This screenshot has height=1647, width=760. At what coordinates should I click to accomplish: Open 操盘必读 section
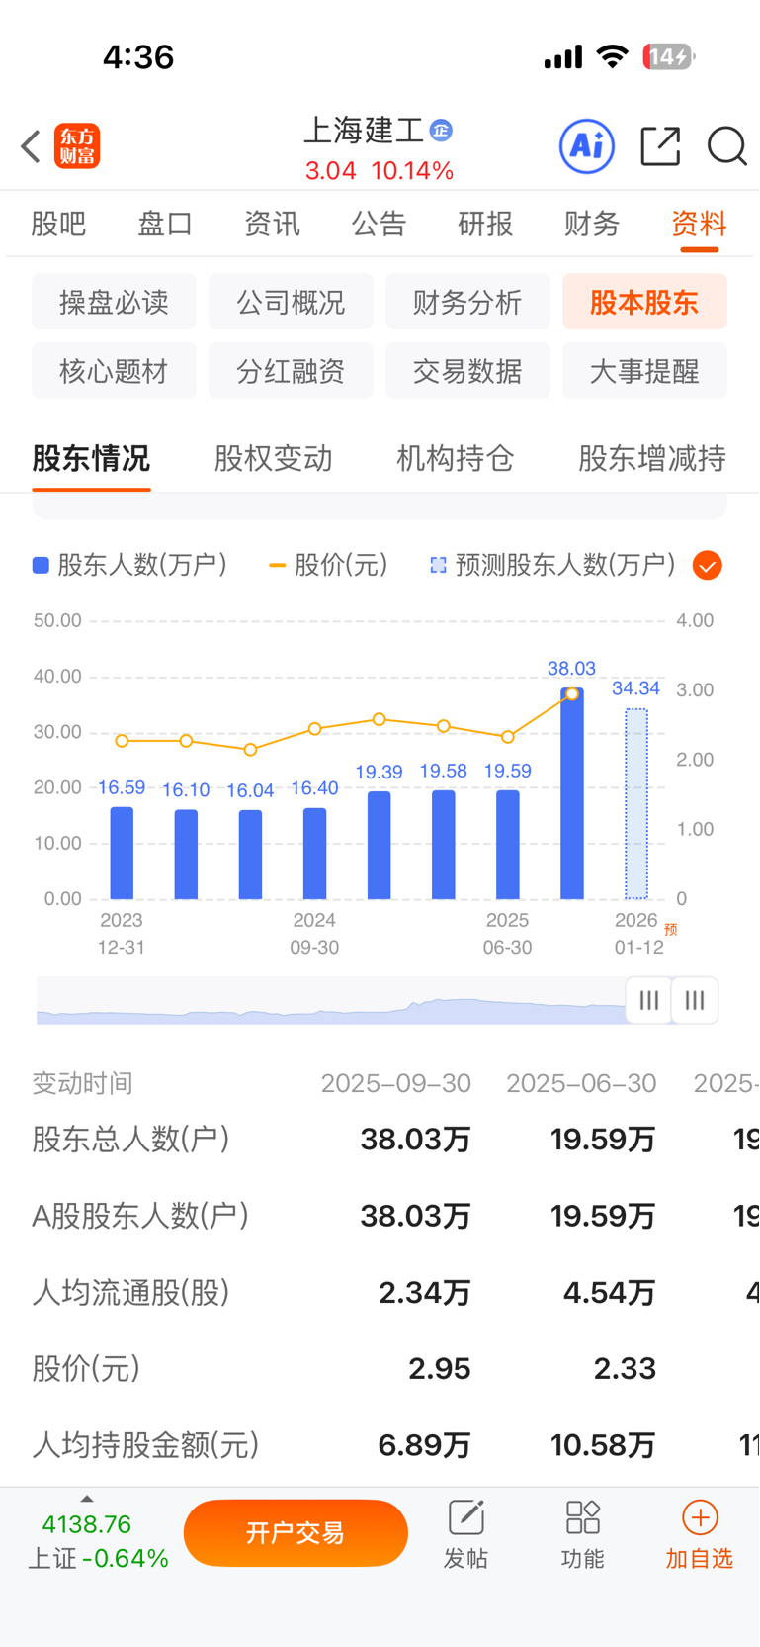pyautogui.click(x=114, y=302)
